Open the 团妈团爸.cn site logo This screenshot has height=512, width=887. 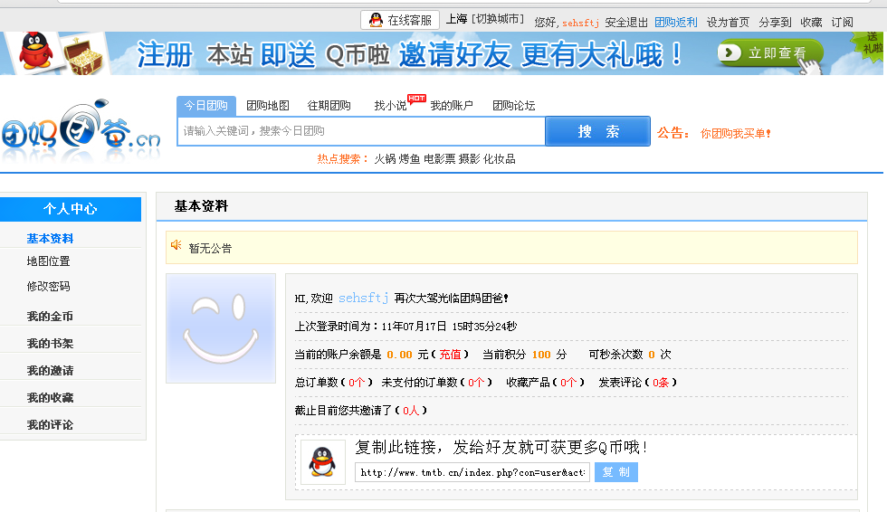tap(81, 129)
